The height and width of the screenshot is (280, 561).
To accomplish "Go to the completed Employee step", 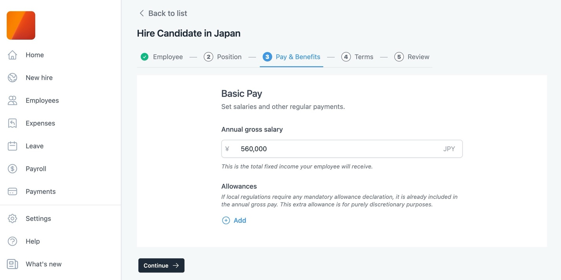I will tap(162, 57).
